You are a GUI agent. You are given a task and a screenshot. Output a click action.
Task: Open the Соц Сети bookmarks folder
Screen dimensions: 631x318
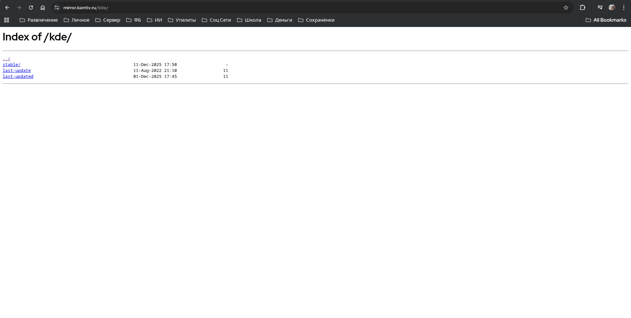[x=216, y=20]
